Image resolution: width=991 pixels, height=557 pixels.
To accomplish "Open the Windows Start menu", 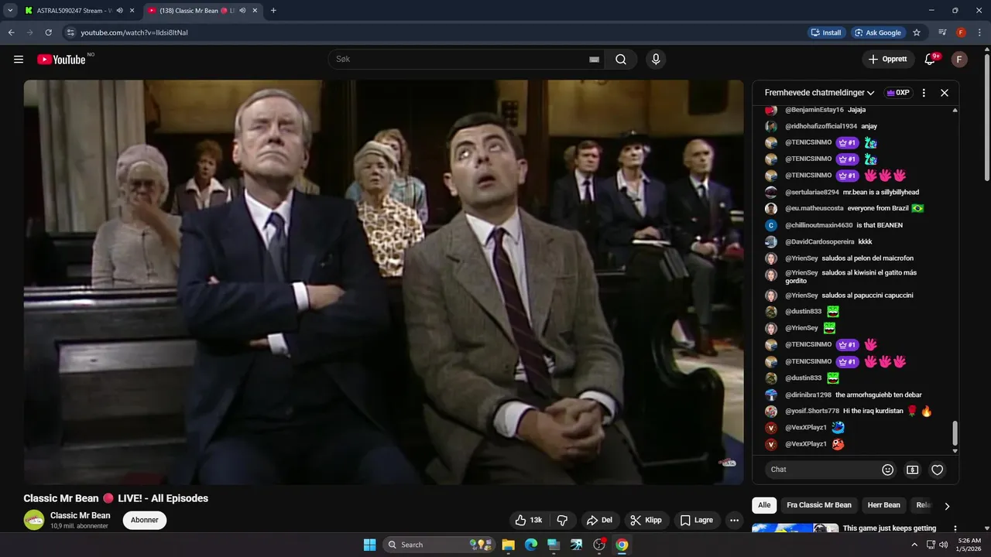I will 369,545.
